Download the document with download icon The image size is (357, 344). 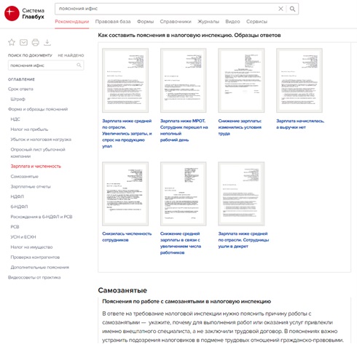[x=47, y=42]
